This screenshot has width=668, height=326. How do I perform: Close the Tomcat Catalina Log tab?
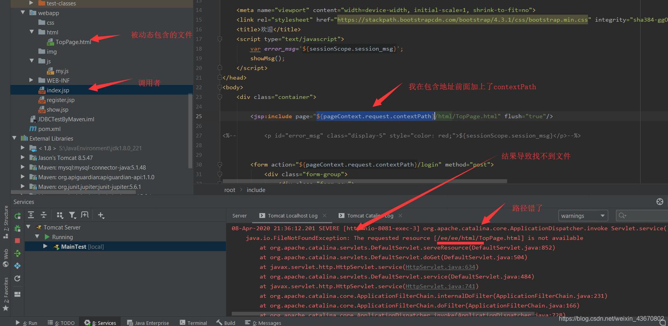pos(400,216)
